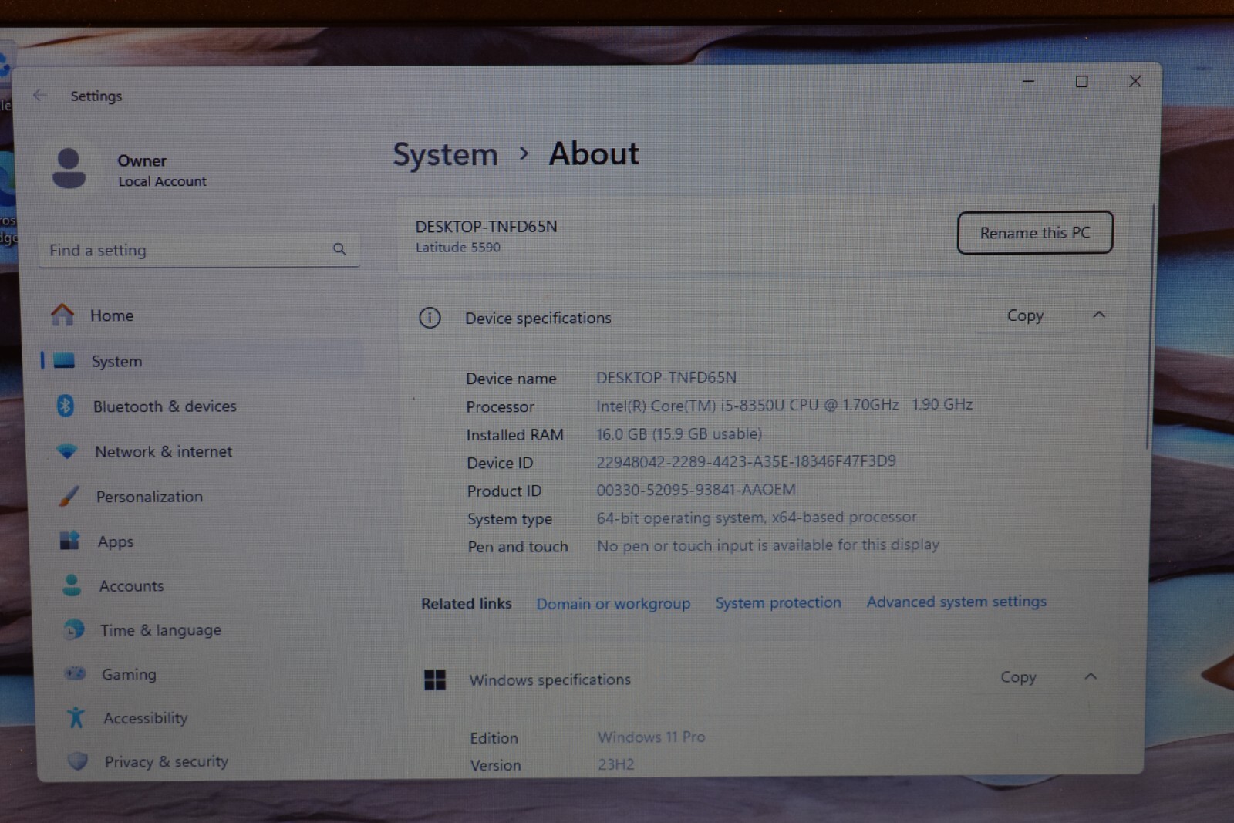The height and width of the screenshot is (823, 1234).
Task: Minimize the Settings window
Action: click(x=1028, y=81)
